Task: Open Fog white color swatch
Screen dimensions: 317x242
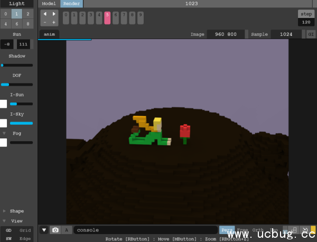Action: click(3, 143)
